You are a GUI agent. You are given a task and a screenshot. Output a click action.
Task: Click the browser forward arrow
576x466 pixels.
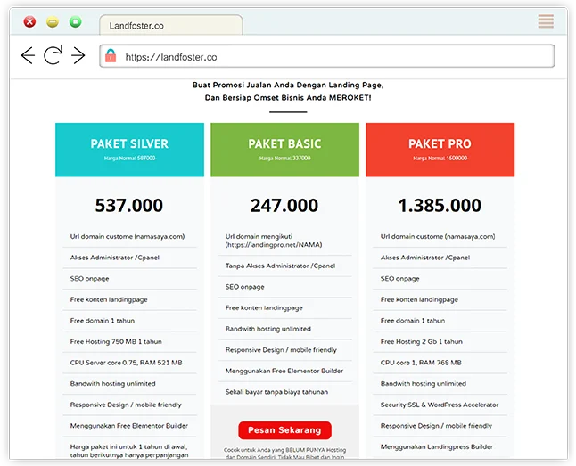(x=78, y=56)
